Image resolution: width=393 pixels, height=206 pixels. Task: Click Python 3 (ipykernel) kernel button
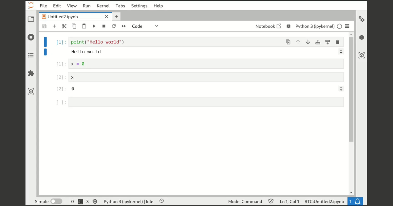[x=315, y=26]
